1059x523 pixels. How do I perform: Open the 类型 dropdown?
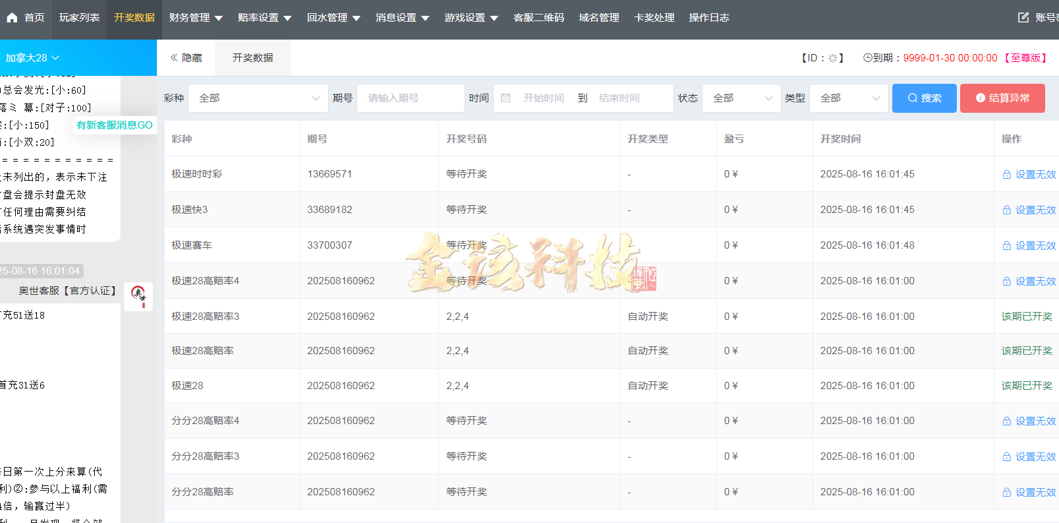[x=849, y=98]
